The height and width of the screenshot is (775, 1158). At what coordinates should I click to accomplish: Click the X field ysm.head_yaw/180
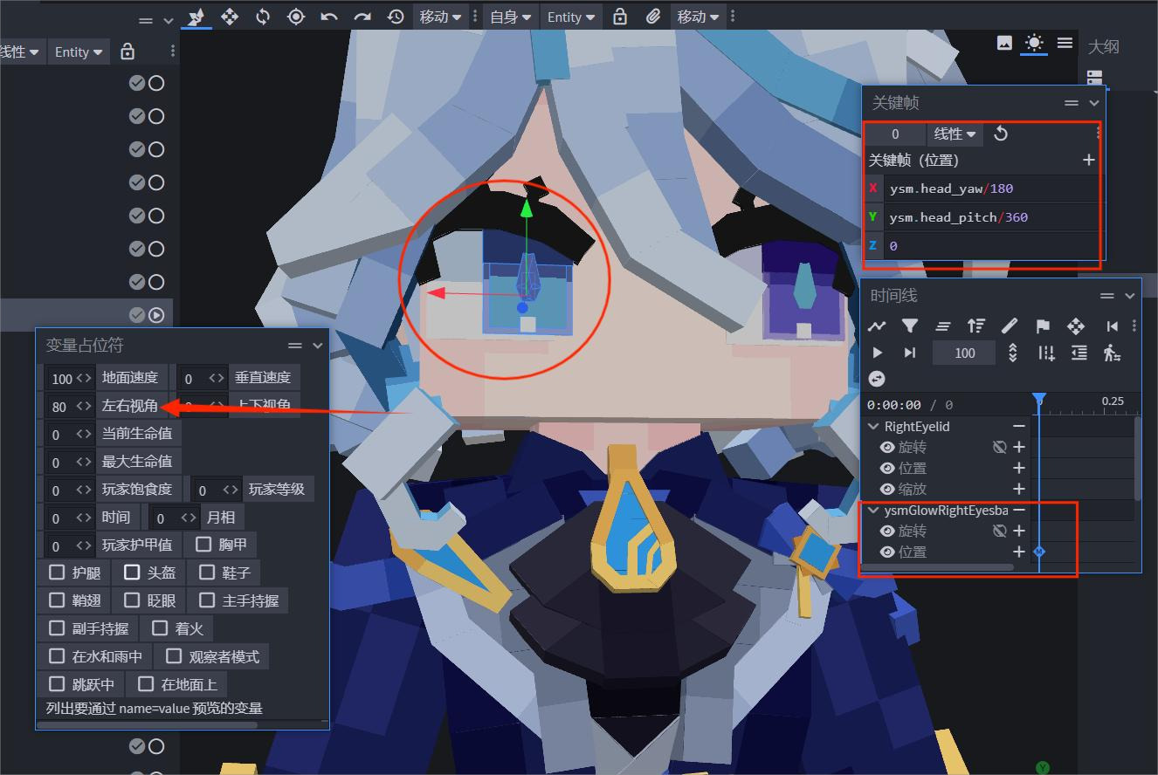989,189
